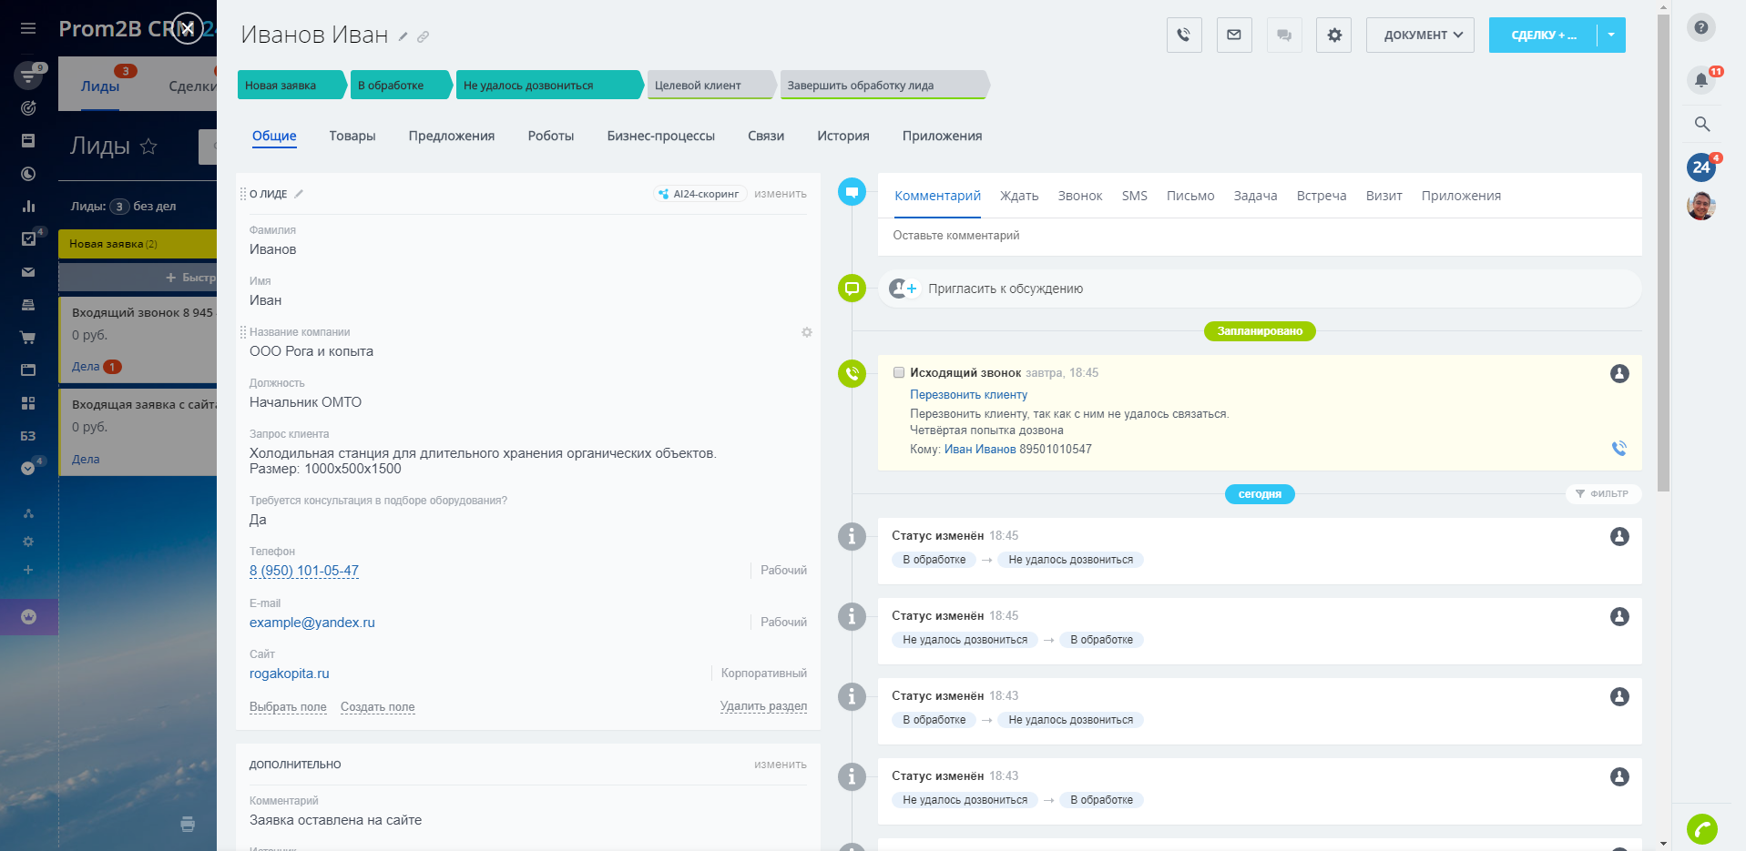Close the lead card panel
Image resolution: width=1746 pixels, height=851 pixels.
click(x=188, y=28)
